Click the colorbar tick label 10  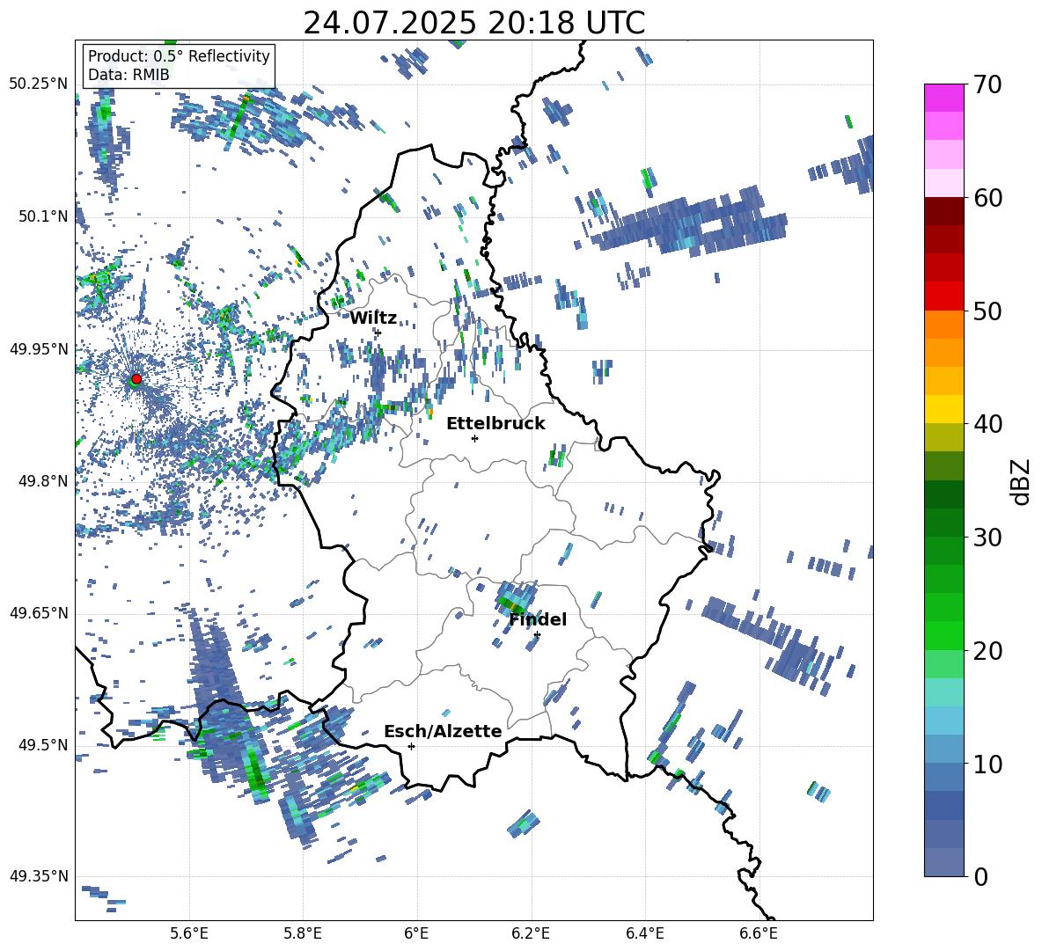987,764
